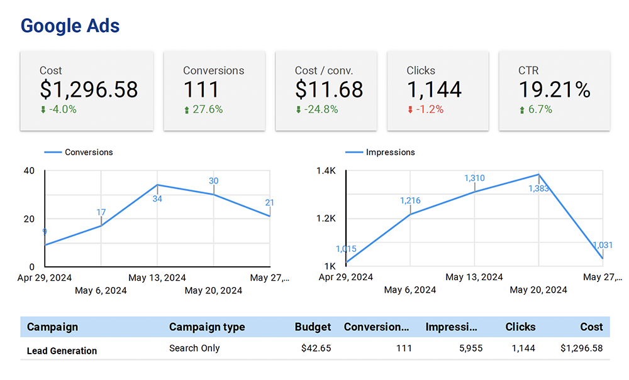The width and height of the screenshot is (629, 380).
Task: Click the 1,310 data point in Impressions chart
Action: click(x=474, y=192)
